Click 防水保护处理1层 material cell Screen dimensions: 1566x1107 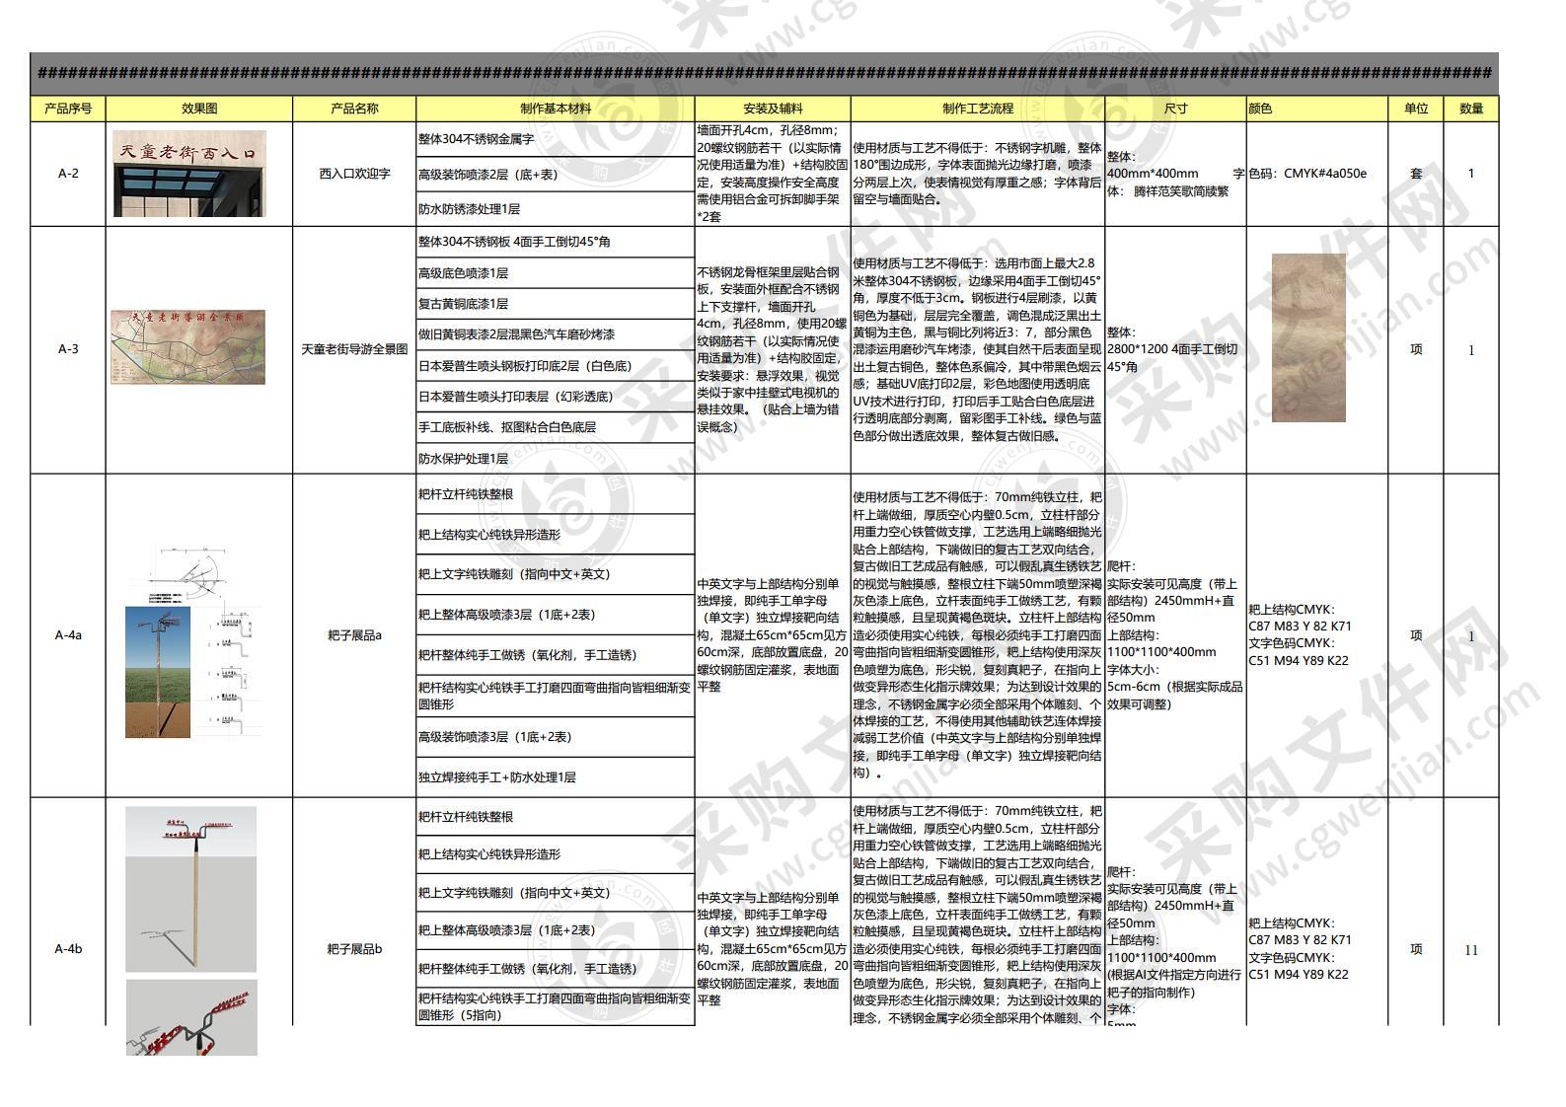tap(556, 459)
